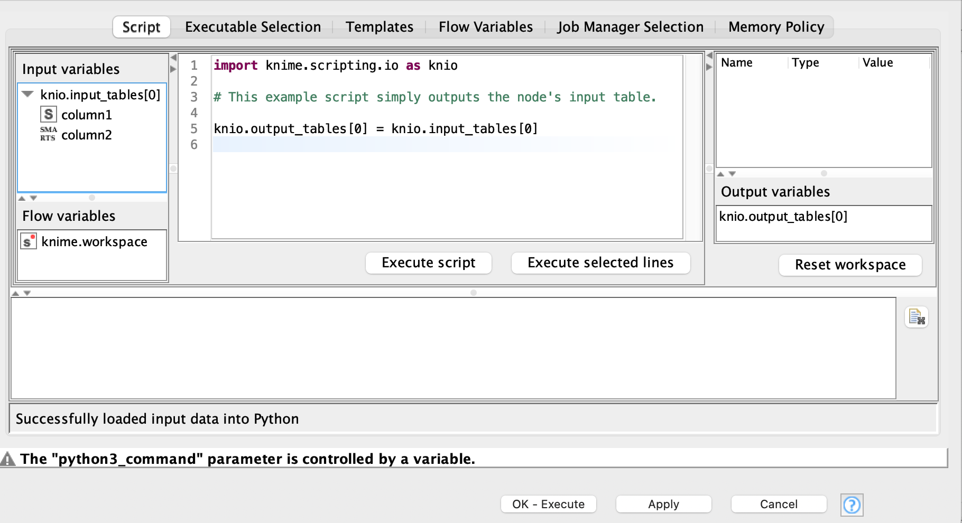
Task: Click Execute selected lines
Action: (600, 263)
